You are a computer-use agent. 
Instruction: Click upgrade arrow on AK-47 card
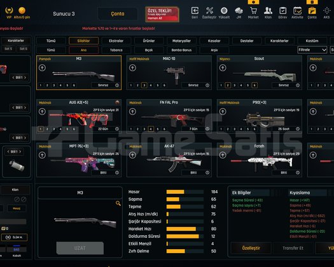132,155
